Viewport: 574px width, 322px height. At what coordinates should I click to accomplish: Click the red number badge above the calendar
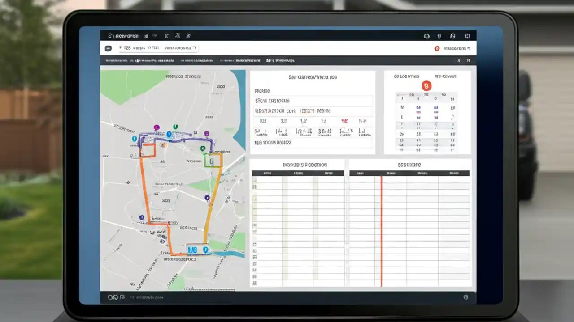pos(426,86)
